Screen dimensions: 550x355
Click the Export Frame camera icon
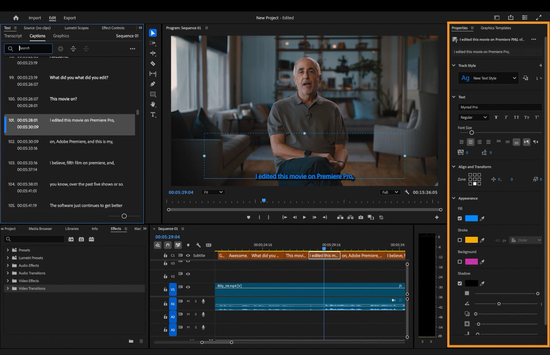click(x=361, y=217)
